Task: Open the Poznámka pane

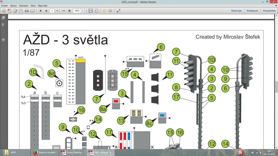Action: point(269,11)
